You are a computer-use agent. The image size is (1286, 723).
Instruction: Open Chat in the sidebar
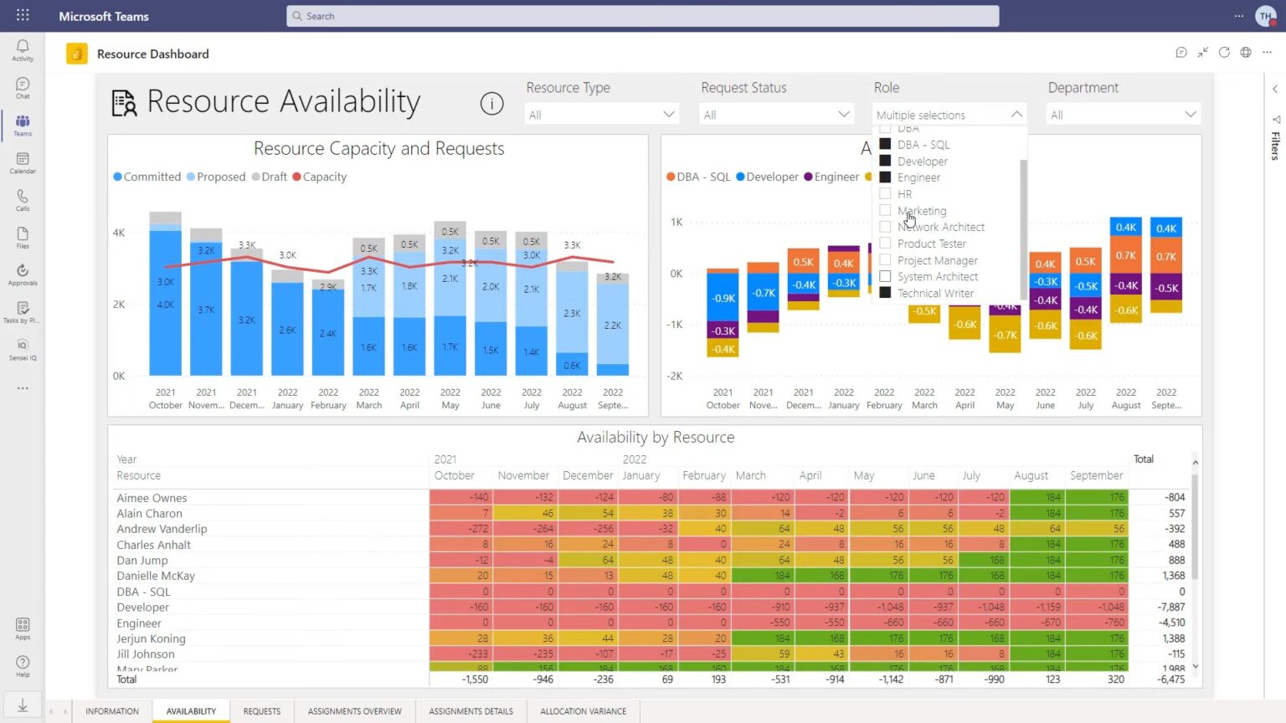click(23, 87)
